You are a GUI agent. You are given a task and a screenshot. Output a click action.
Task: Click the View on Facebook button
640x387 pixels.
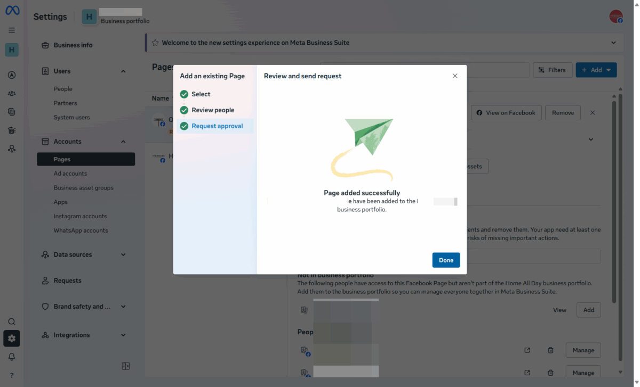[506, 113]
